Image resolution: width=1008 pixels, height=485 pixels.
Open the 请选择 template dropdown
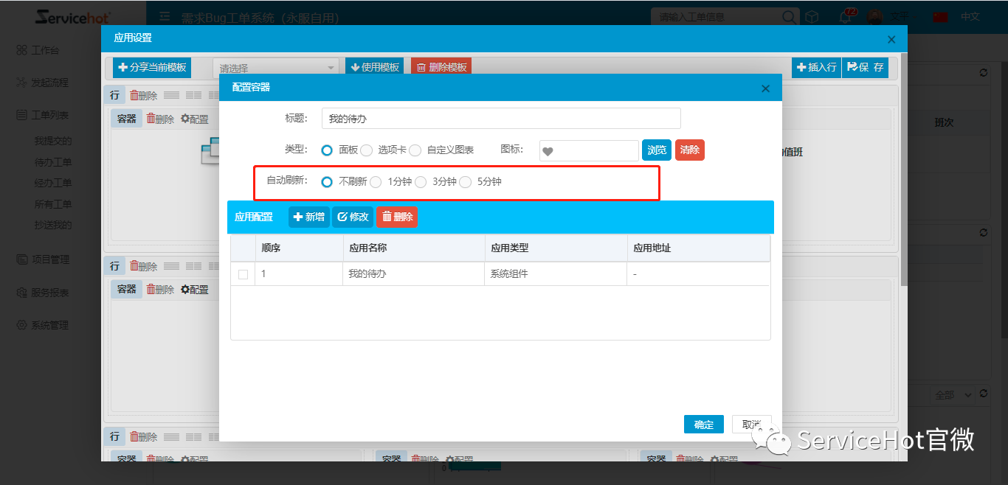pyautogui.click(x=276, y=68)
